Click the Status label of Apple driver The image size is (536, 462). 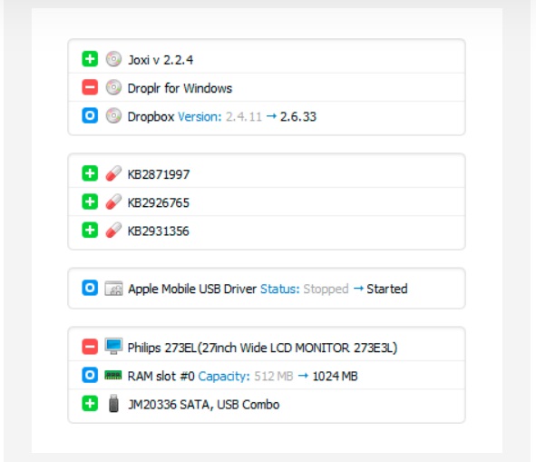point(280,289)
